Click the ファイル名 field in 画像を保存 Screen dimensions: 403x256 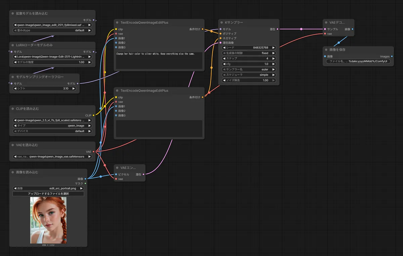tap(358, 61)
